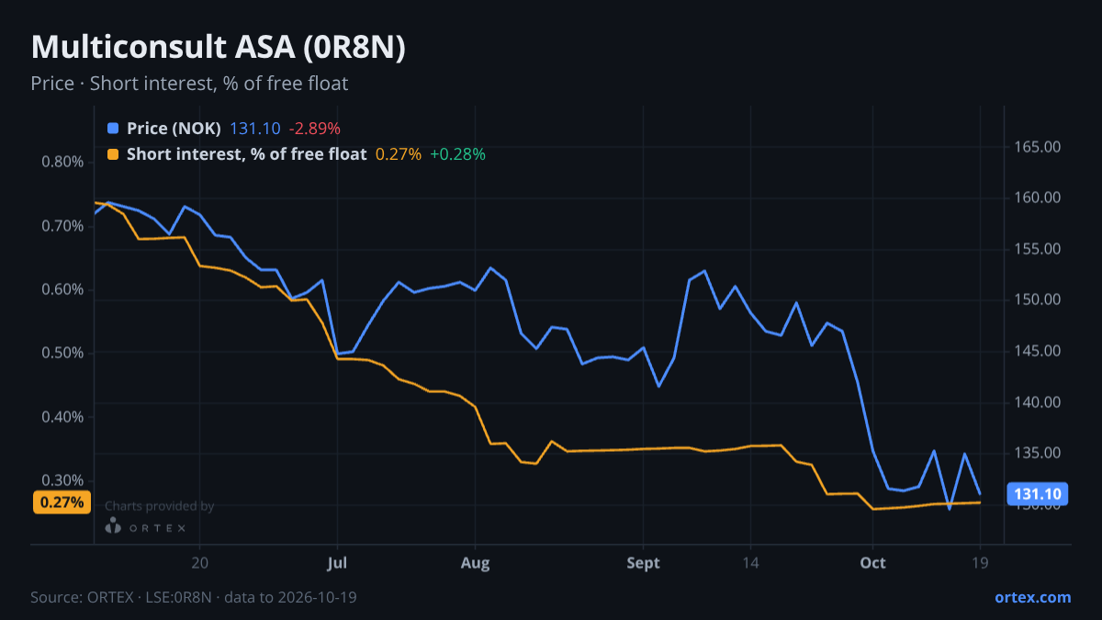This screenshot has height=620, width=1102.
Task: Click the 145.00 right axis label
Action: point(1038,351)
